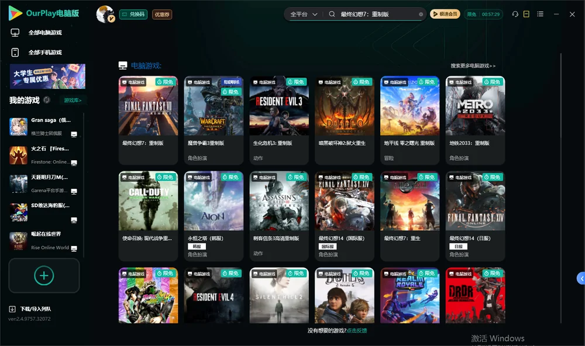
Task: Open Gran saga in my games list
Action: (x=44, y=127)
